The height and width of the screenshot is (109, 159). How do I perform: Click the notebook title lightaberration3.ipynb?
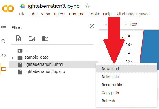click(x=53, y=6)
